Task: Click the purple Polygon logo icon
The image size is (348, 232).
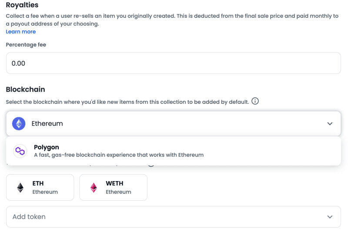Action: click(x=20, y=151)
